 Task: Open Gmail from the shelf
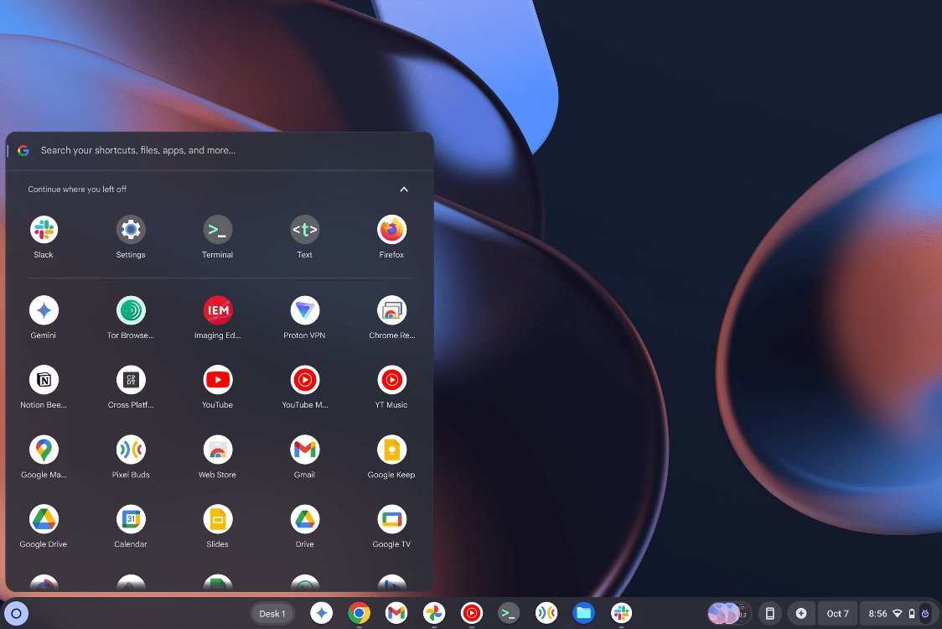click(396, 613)
